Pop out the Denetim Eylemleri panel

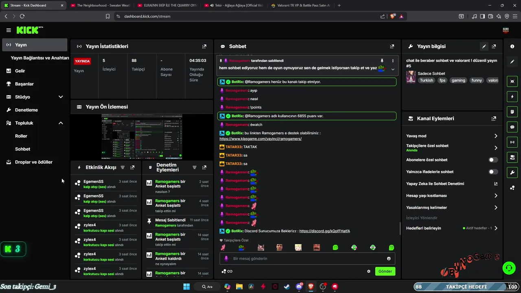click(204, 167)
